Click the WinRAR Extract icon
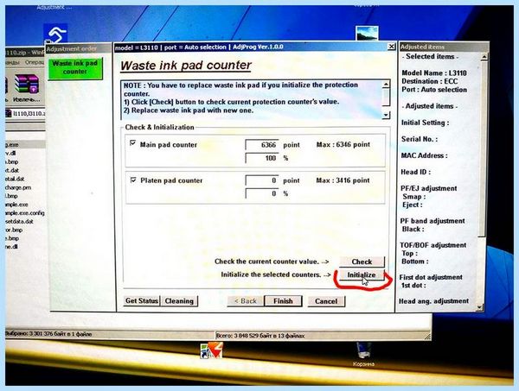Viewport: 519px width, 391px height. tap(27, 88)
